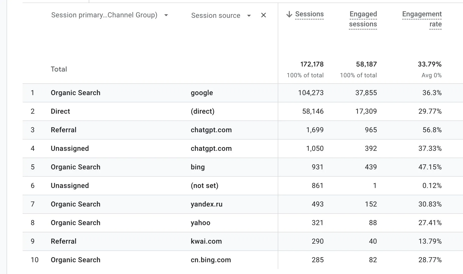Screen dimensions: 463x274
Task: Remove the Session source secondary dimension
Action: [263, 15]
